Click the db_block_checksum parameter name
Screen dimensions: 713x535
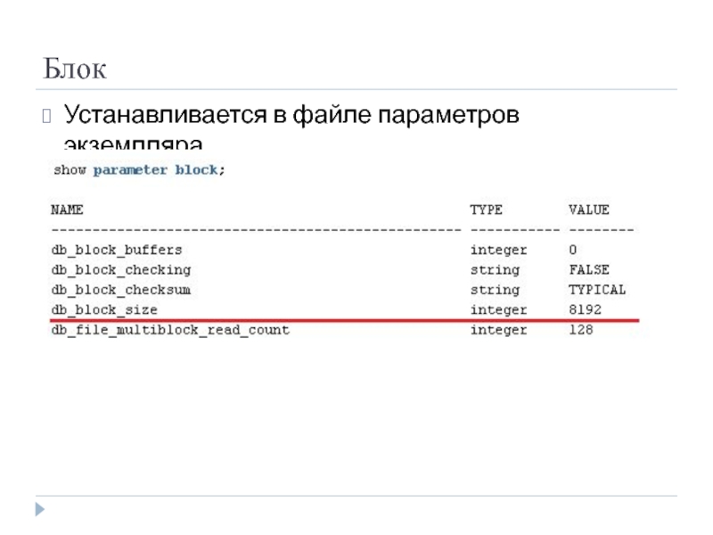point(121,290)
